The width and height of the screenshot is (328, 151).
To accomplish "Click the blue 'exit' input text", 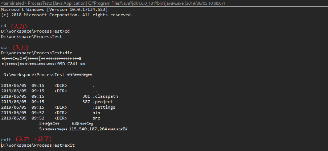I will pos(6,139).
